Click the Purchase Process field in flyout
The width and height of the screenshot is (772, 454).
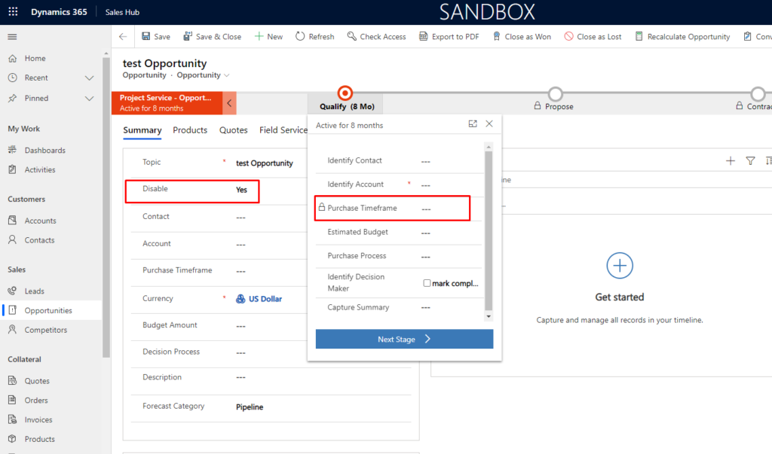tap(399, 256)
